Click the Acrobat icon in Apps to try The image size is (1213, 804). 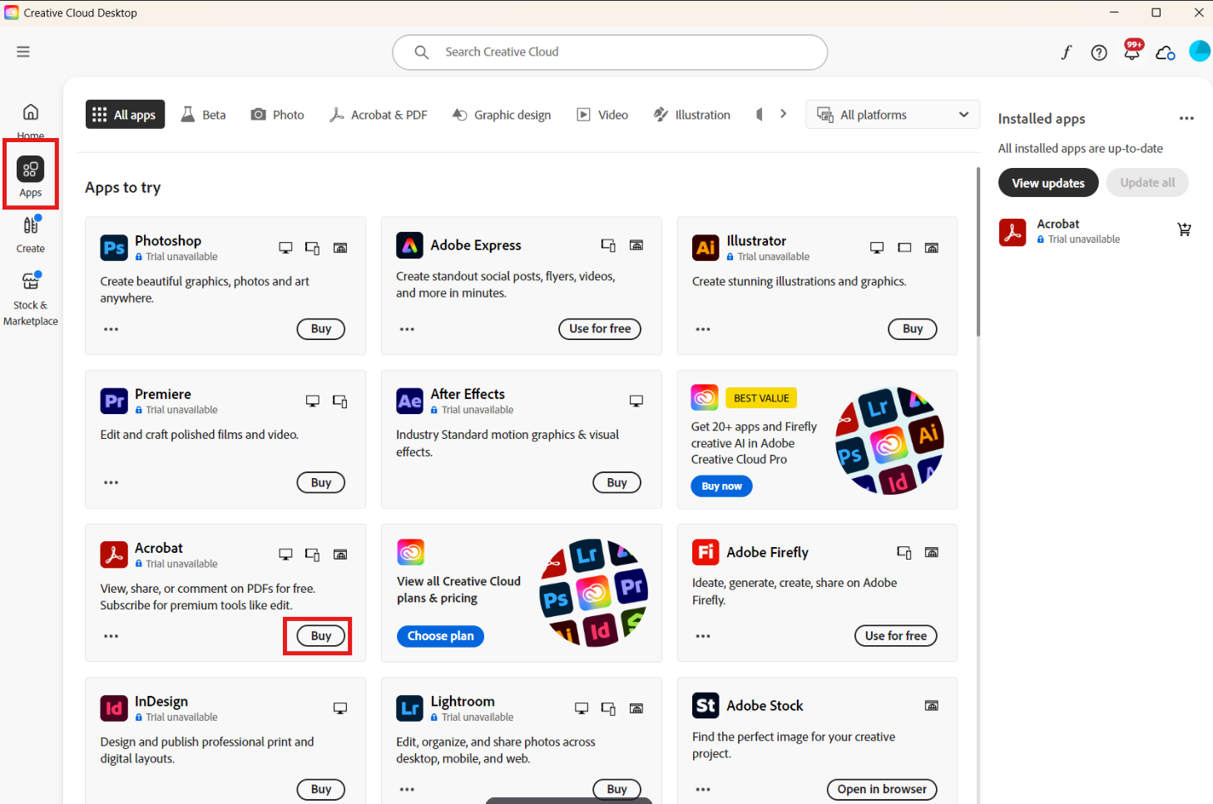pos(114,555)
